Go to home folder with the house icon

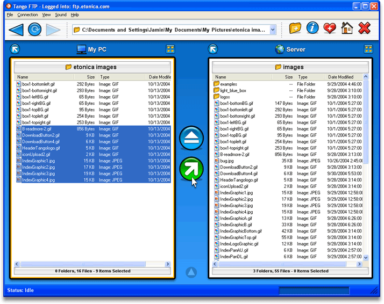click(347, 28)
